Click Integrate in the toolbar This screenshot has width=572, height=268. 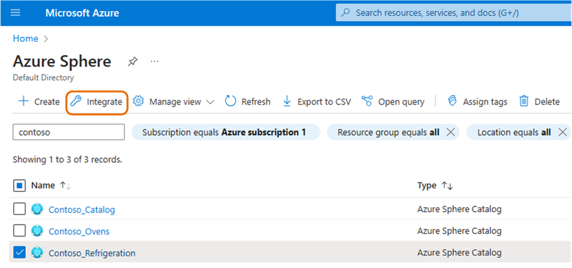[97, 102]
